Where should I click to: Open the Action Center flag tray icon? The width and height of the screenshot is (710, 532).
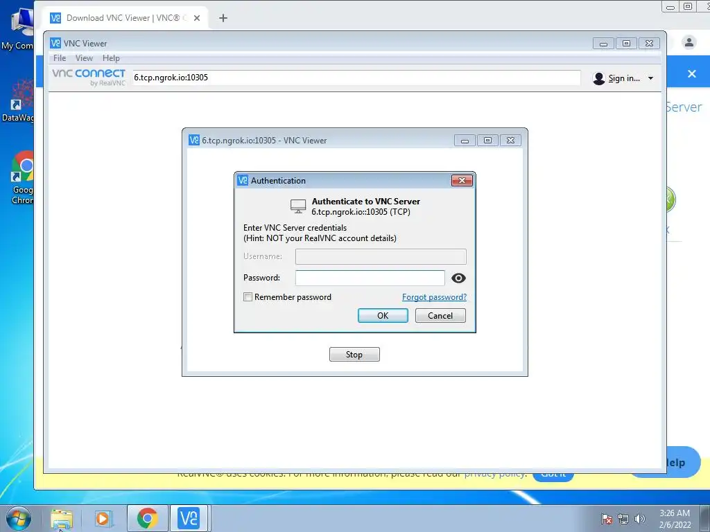click(x=607, y=520)
